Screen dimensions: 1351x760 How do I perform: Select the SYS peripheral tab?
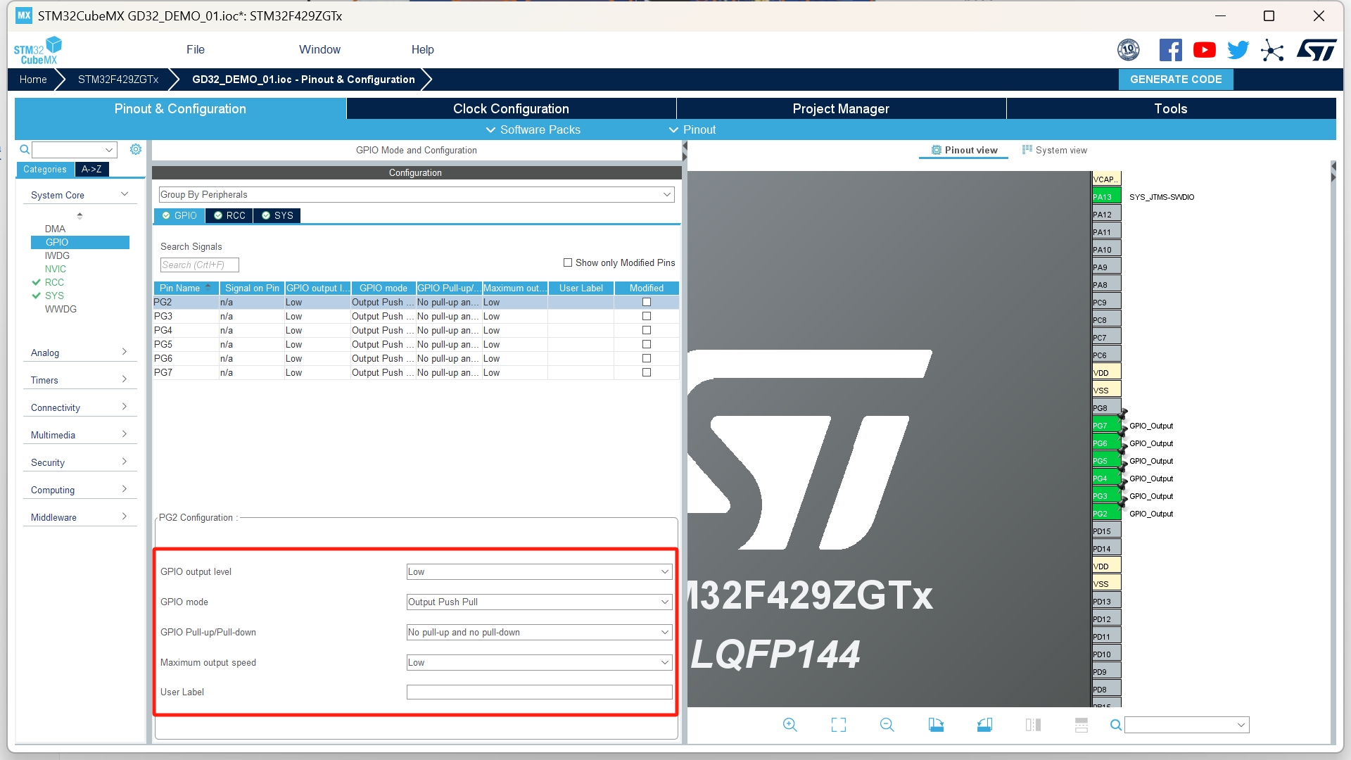277,215
